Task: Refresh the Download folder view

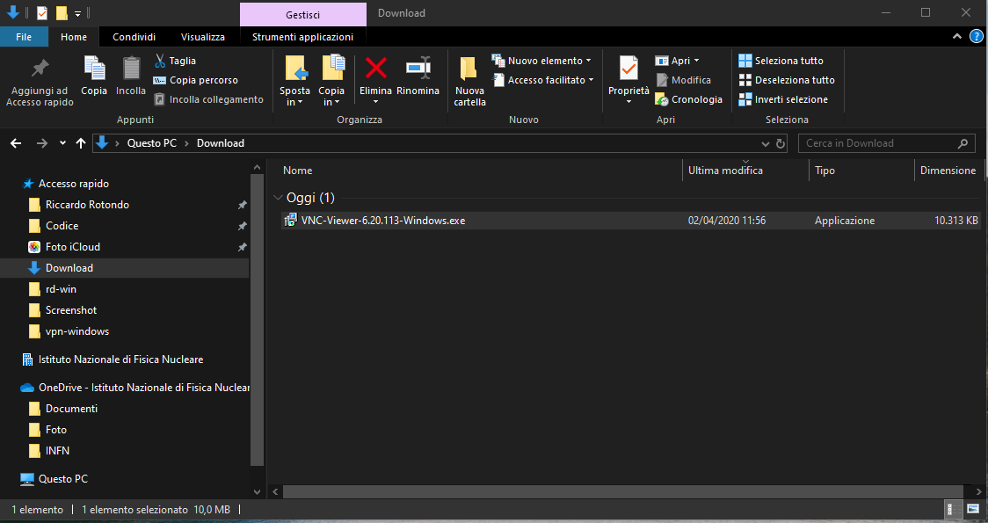Action: tap(781, 143)
